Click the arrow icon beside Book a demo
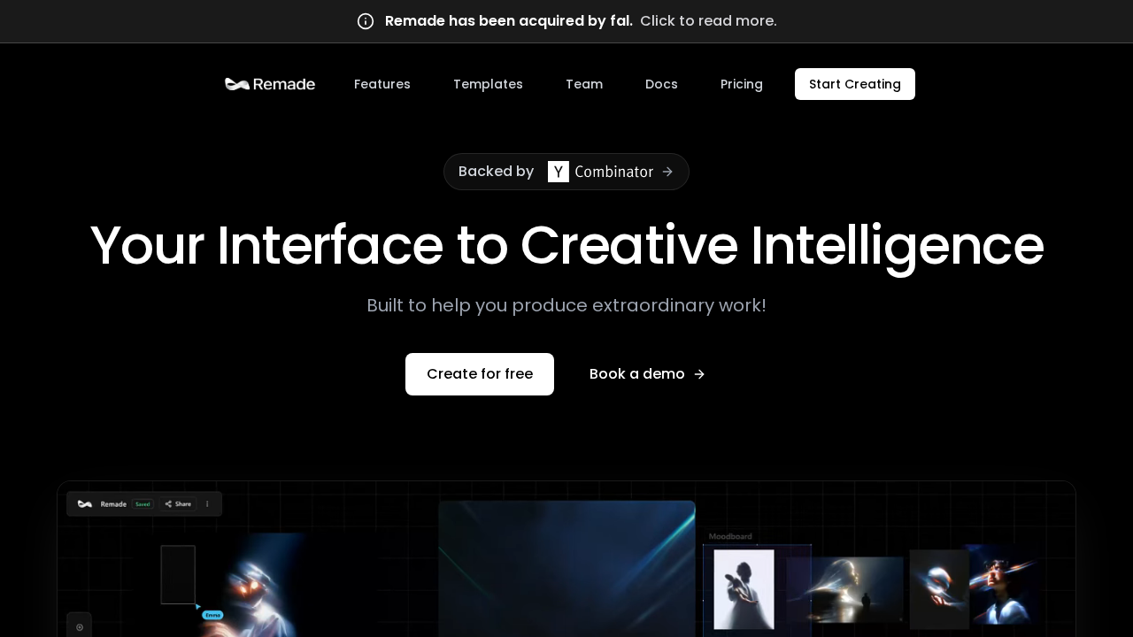 click(698, 373)
